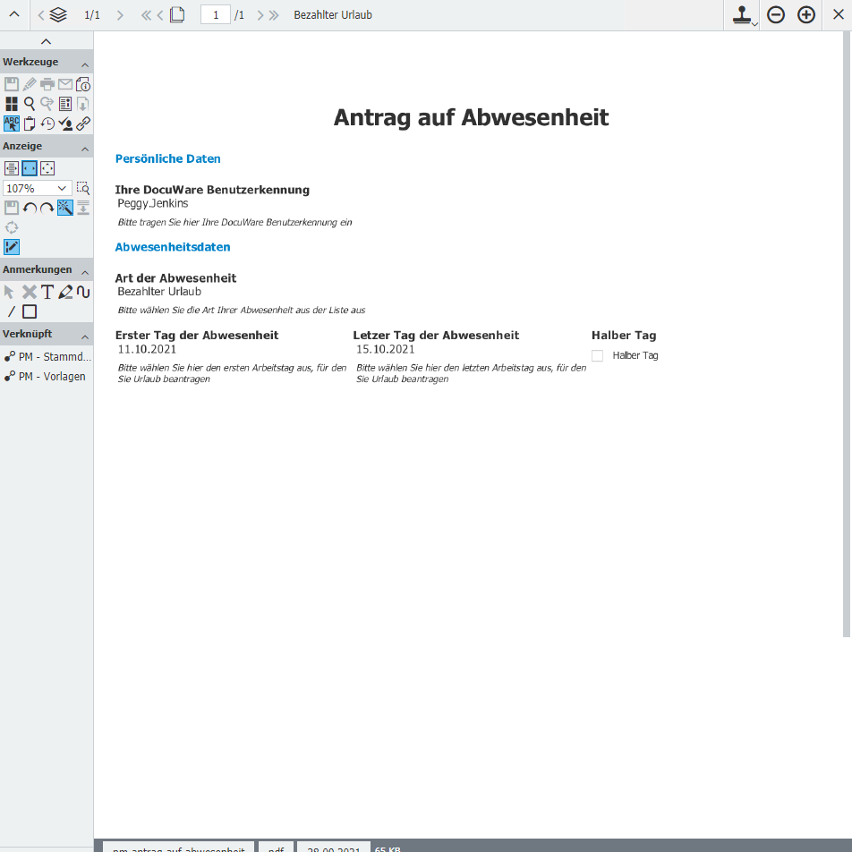852x852 pixels.
Task: Collapse the Werkzeuge panel section
Action: (x=85, y=63)
